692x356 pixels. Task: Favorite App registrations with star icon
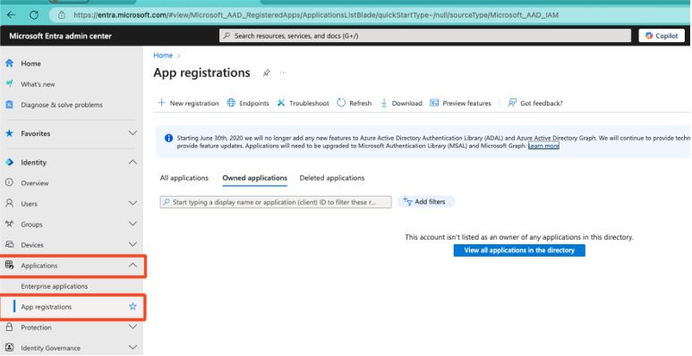coord(132,306)
